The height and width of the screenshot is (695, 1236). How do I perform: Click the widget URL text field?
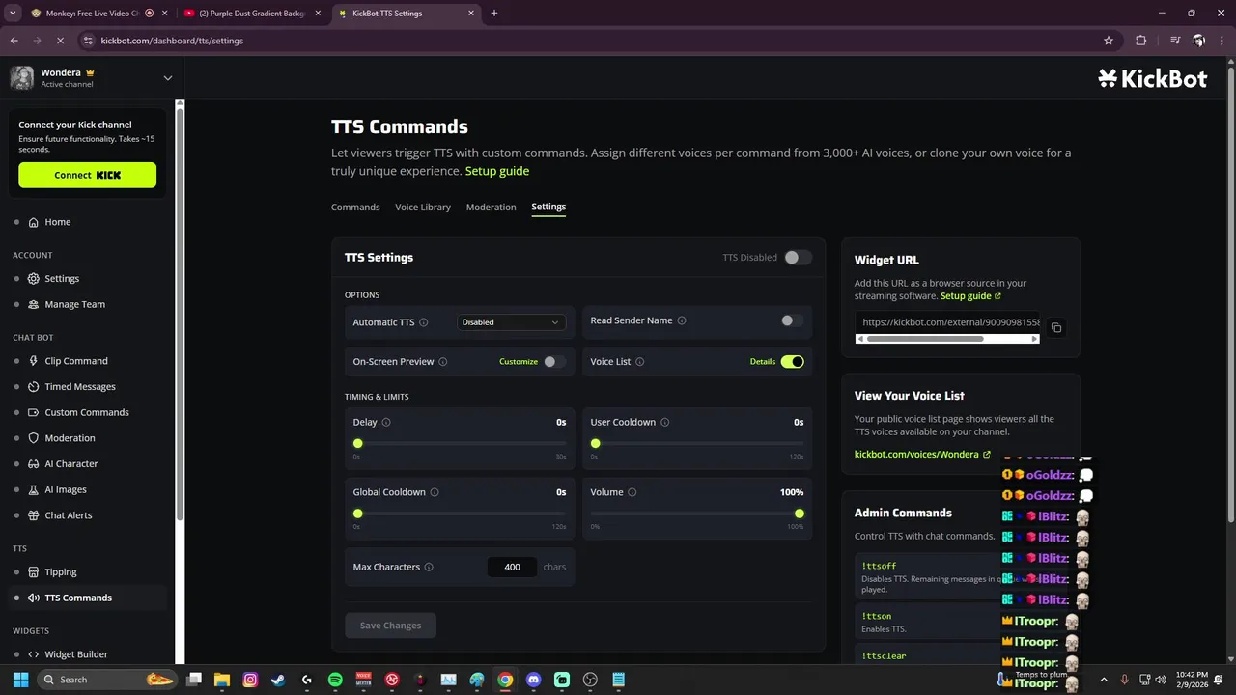[947, 322]
